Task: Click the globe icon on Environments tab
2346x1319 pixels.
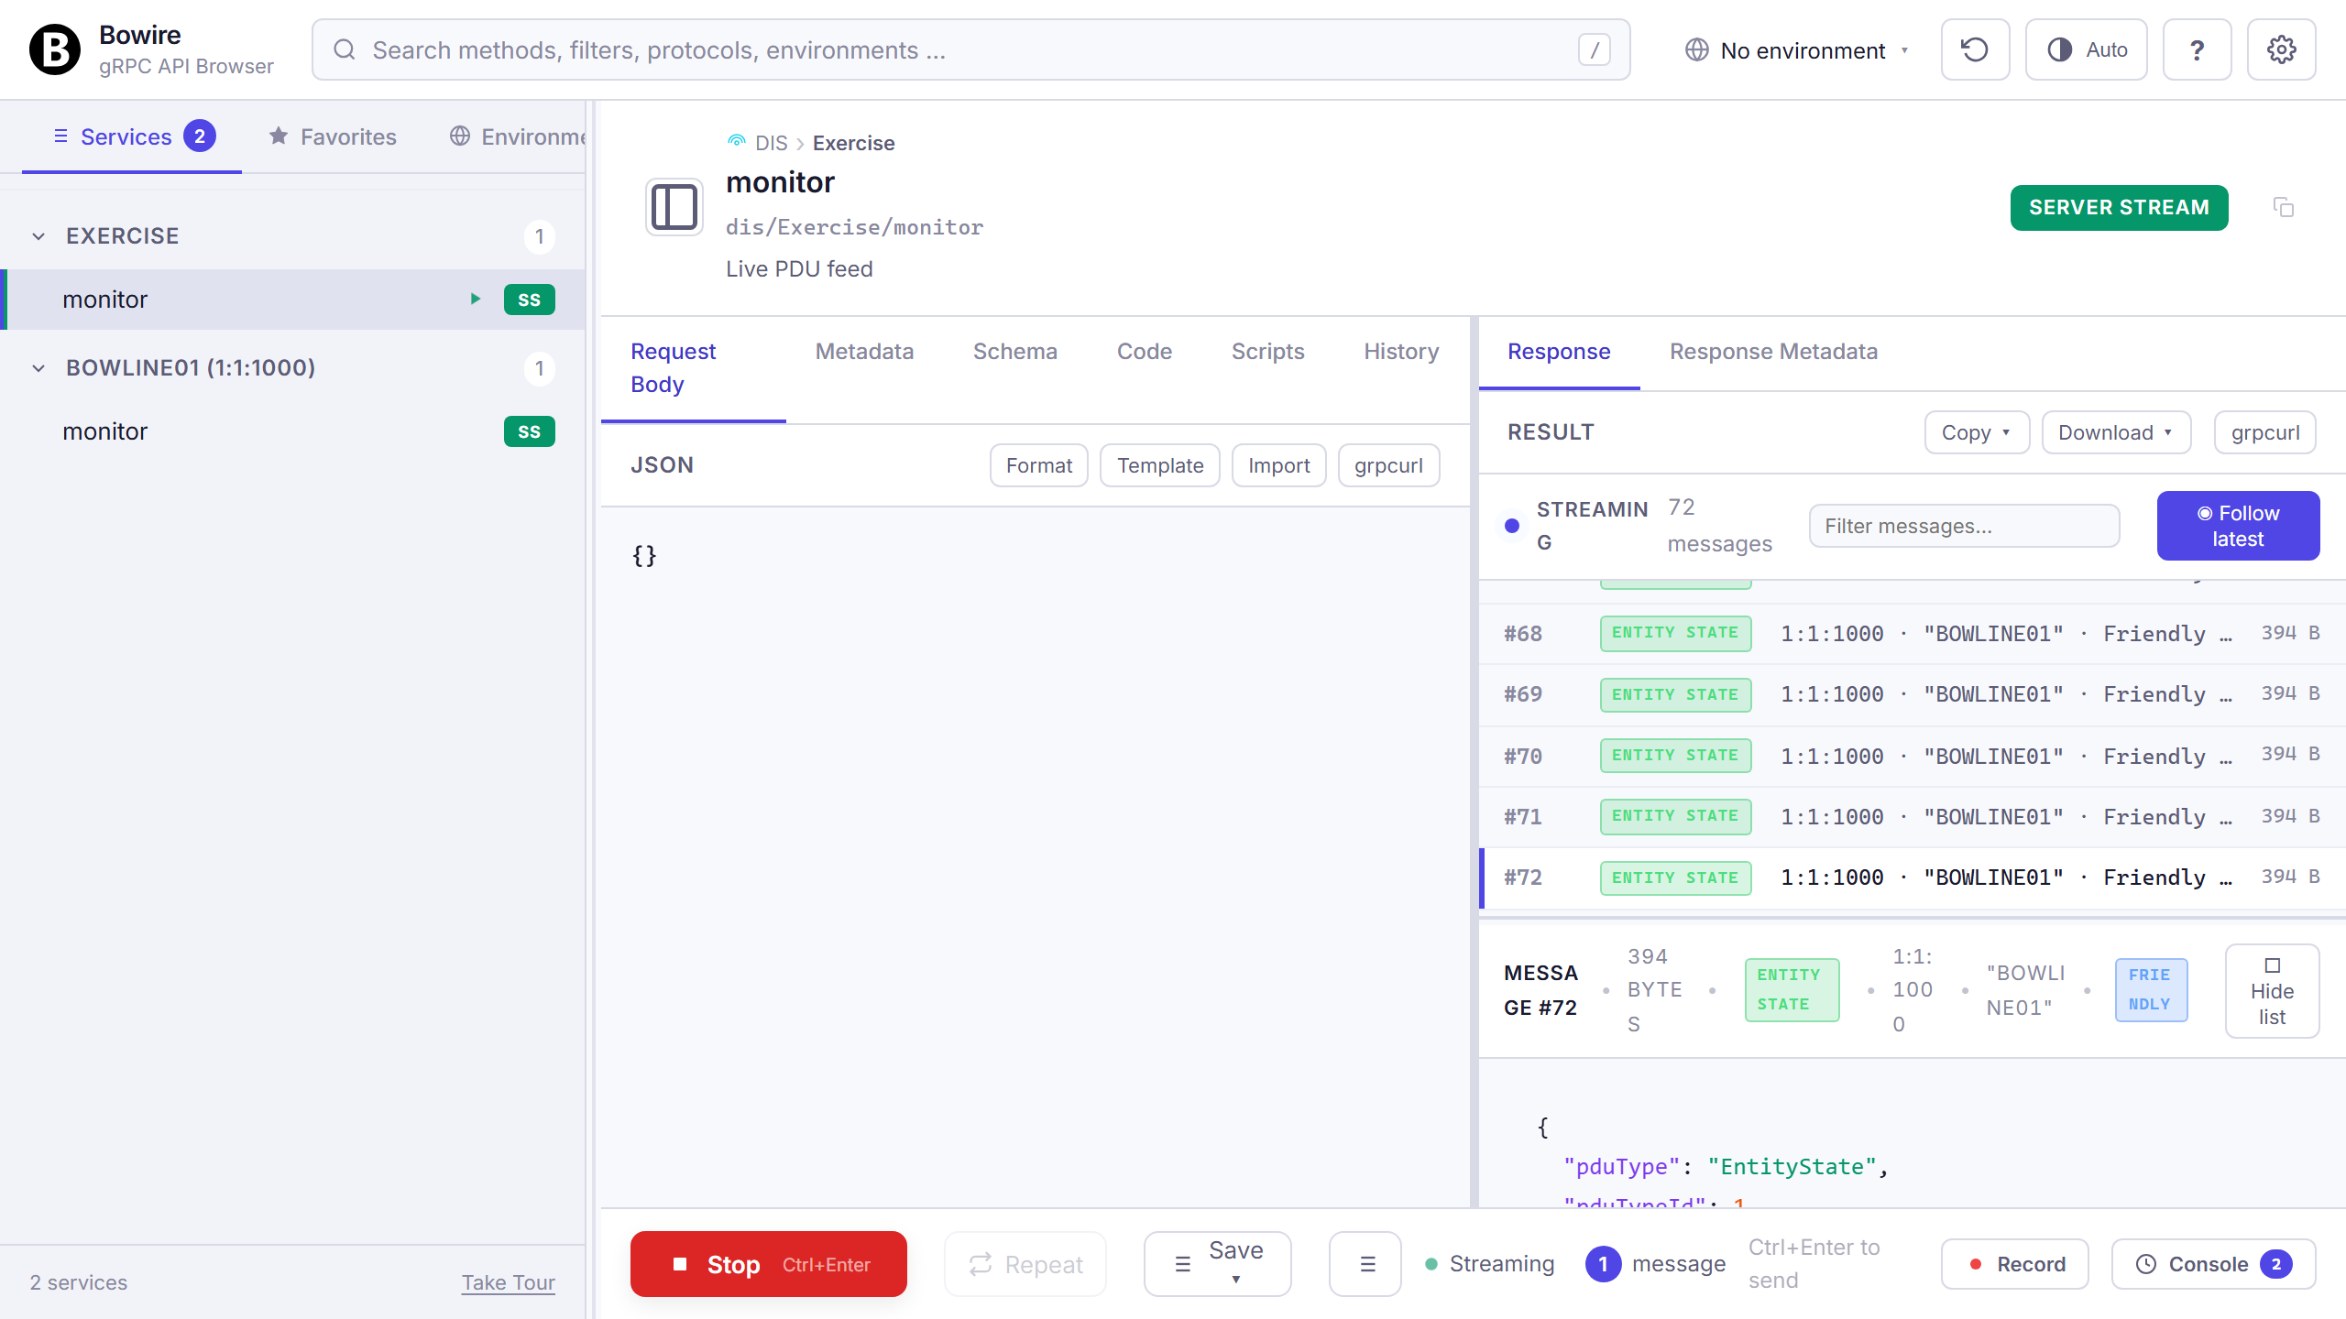Action: 460,136
